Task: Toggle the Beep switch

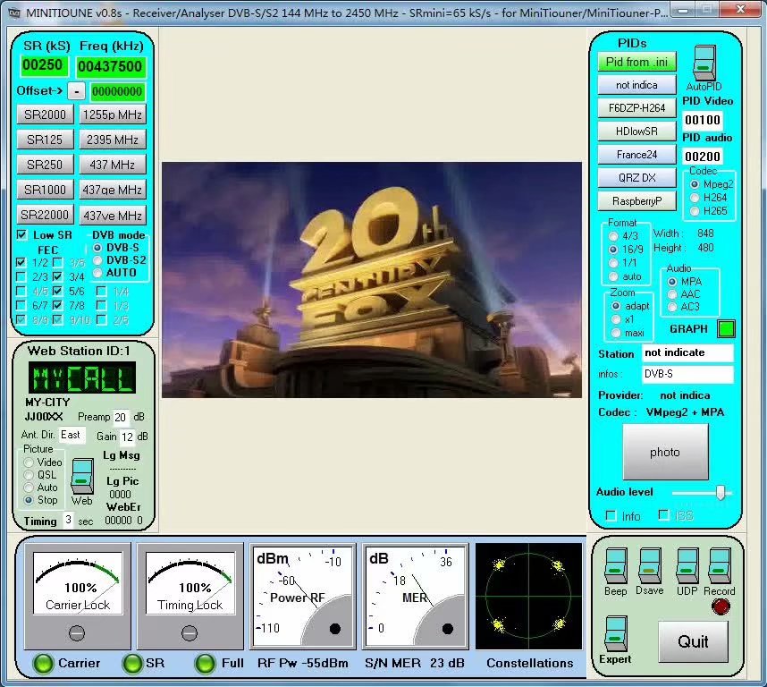Action: pos(615,566)
